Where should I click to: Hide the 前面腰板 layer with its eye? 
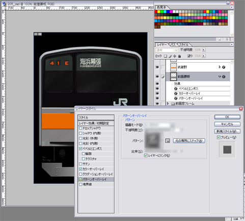point(157,77)
